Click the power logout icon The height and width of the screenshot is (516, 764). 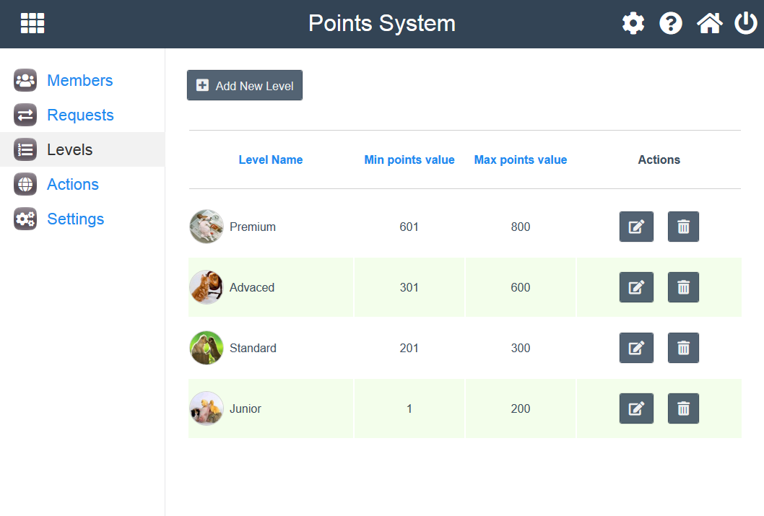[745, 24]
